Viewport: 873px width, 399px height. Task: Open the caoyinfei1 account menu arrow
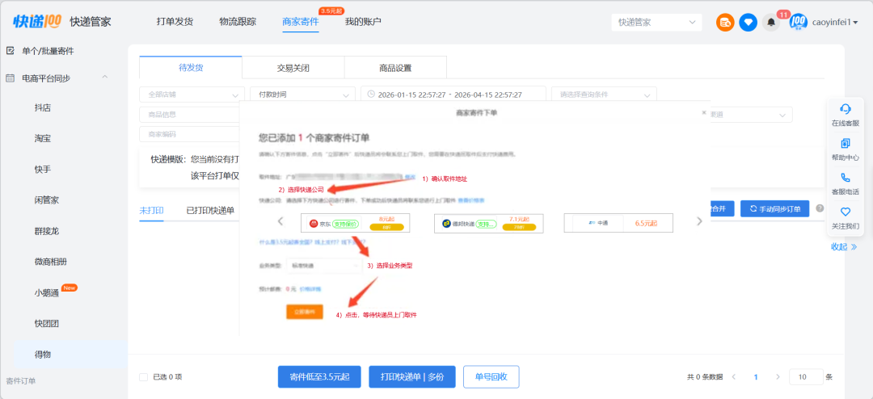[855, 23]
